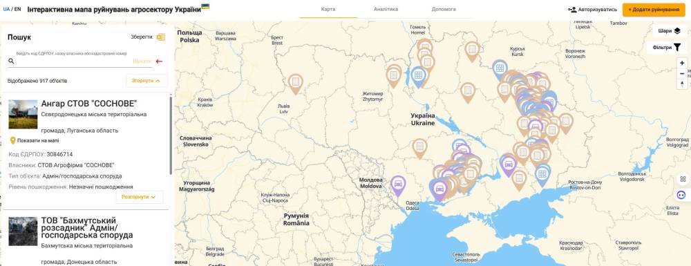Image resolution: width=691 pixels, height=266 pixels.
Task: Open the Допомога tab
Action: 444,9
